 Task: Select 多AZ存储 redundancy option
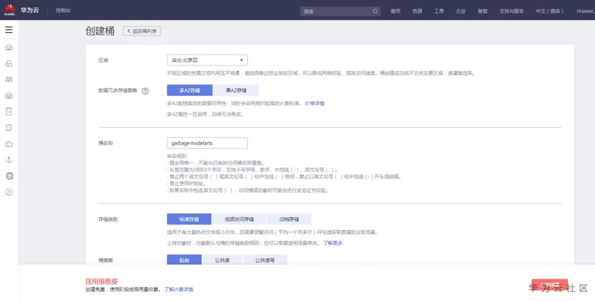(190, 90)
